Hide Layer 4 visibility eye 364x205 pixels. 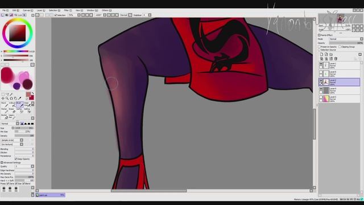(321, 89)
